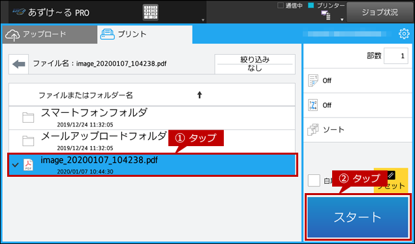
Task: Edit the 部数 copies field
Action: click(x=395, y=56)
